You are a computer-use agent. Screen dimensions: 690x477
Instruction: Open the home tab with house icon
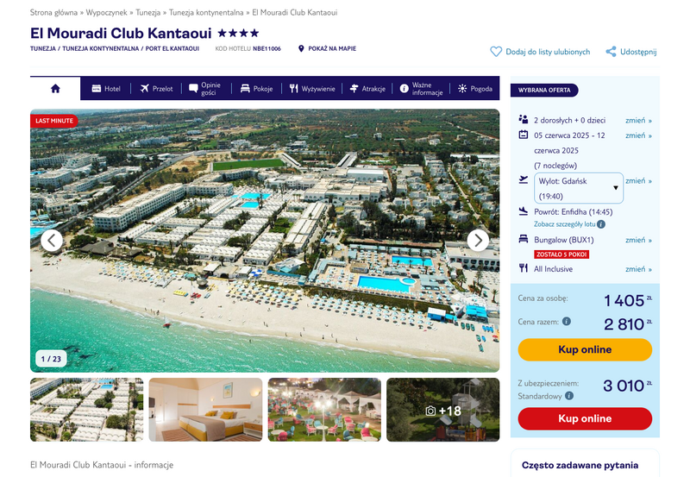pos(55,89)
